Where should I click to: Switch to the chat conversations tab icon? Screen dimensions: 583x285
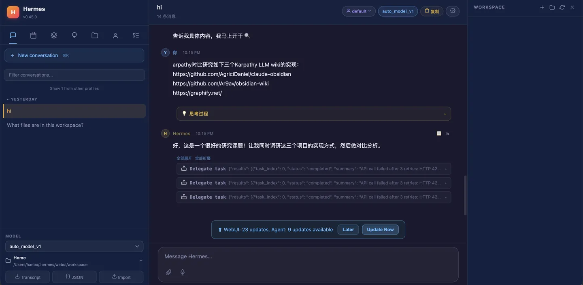[x=13, y=36]
